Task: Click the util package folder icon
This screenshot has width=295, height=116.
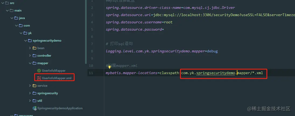Action: (34, 101)
